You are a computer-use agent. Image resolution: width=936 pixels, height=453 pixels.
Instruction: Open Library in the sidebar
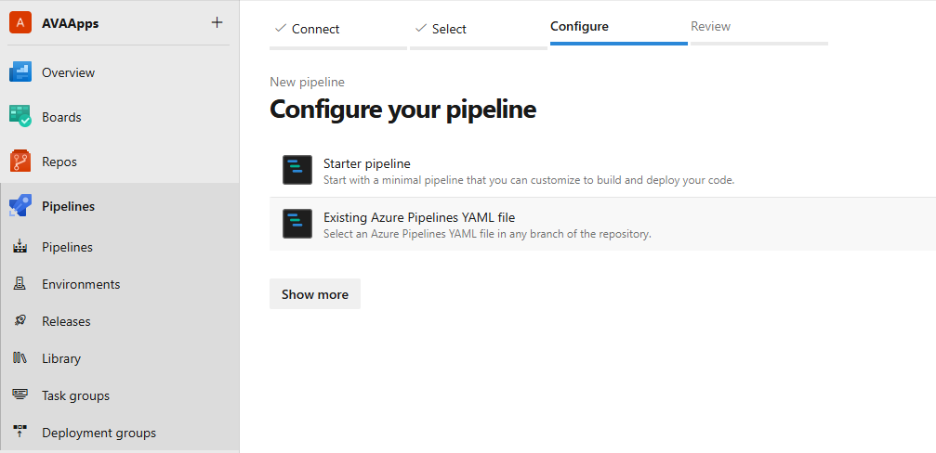coord(61,359)
